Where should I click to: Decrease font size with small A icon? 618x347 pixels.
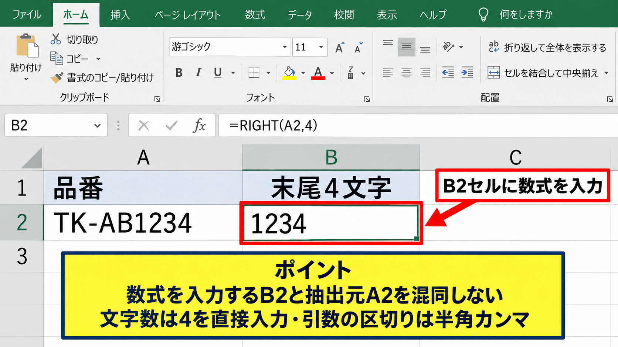(x=358, y=48)
